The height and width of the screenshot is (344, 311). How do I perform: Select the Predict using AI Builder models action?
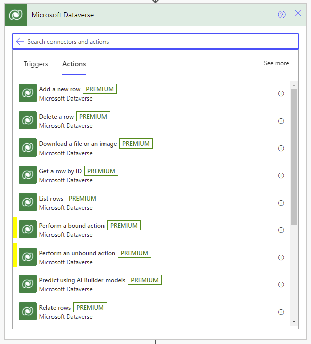pyautogui.click(x=151, y=284)
